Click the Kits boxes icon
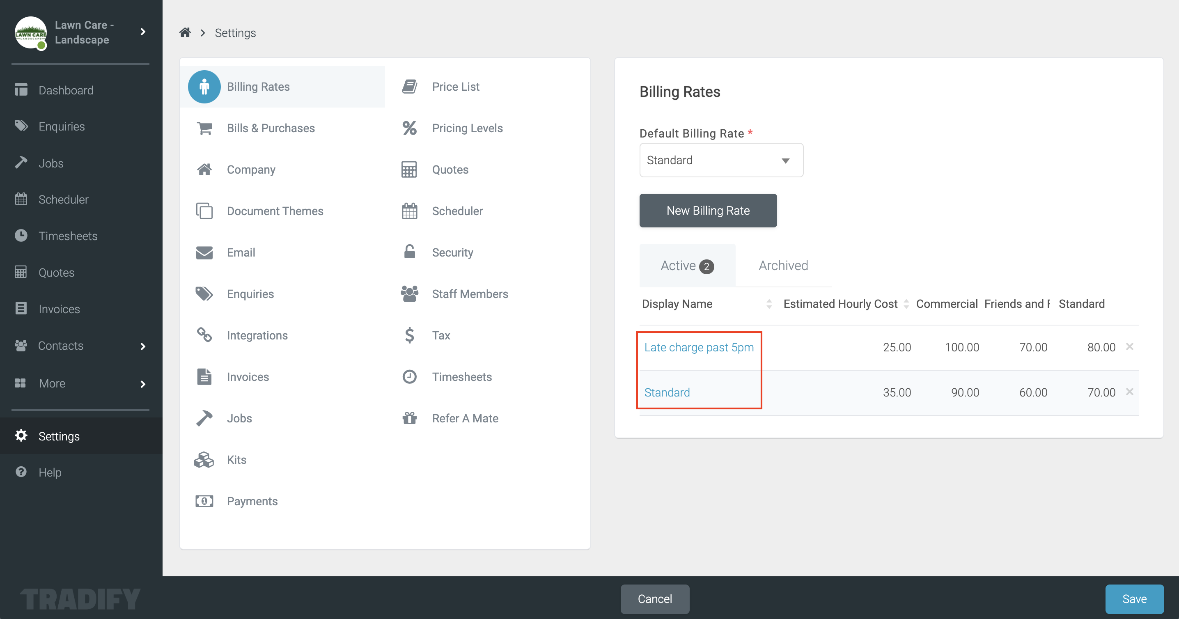Screen dimensions: 1179x619 coord(204,460)
